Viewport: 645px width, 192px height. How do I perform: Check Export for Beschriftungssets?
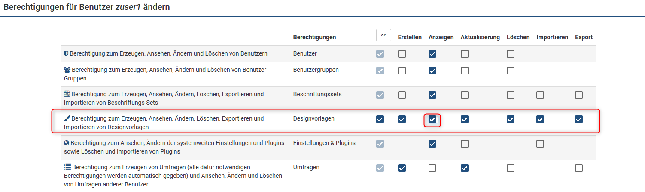click(x=579, y=95)
